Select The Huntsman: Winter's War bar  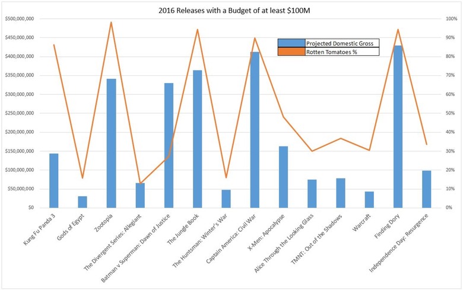(x=226, y=199)
